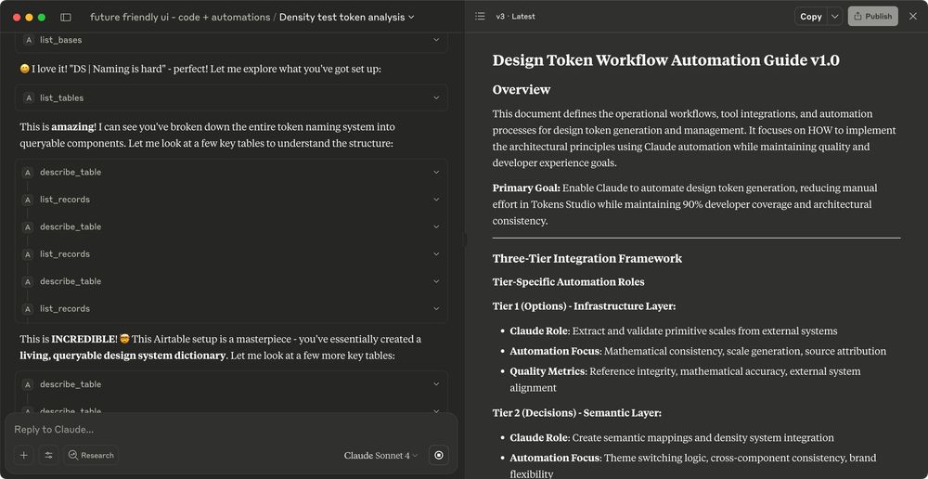Open the v3 Latest version switcher

pyautogui.click(x=515, y=17)
